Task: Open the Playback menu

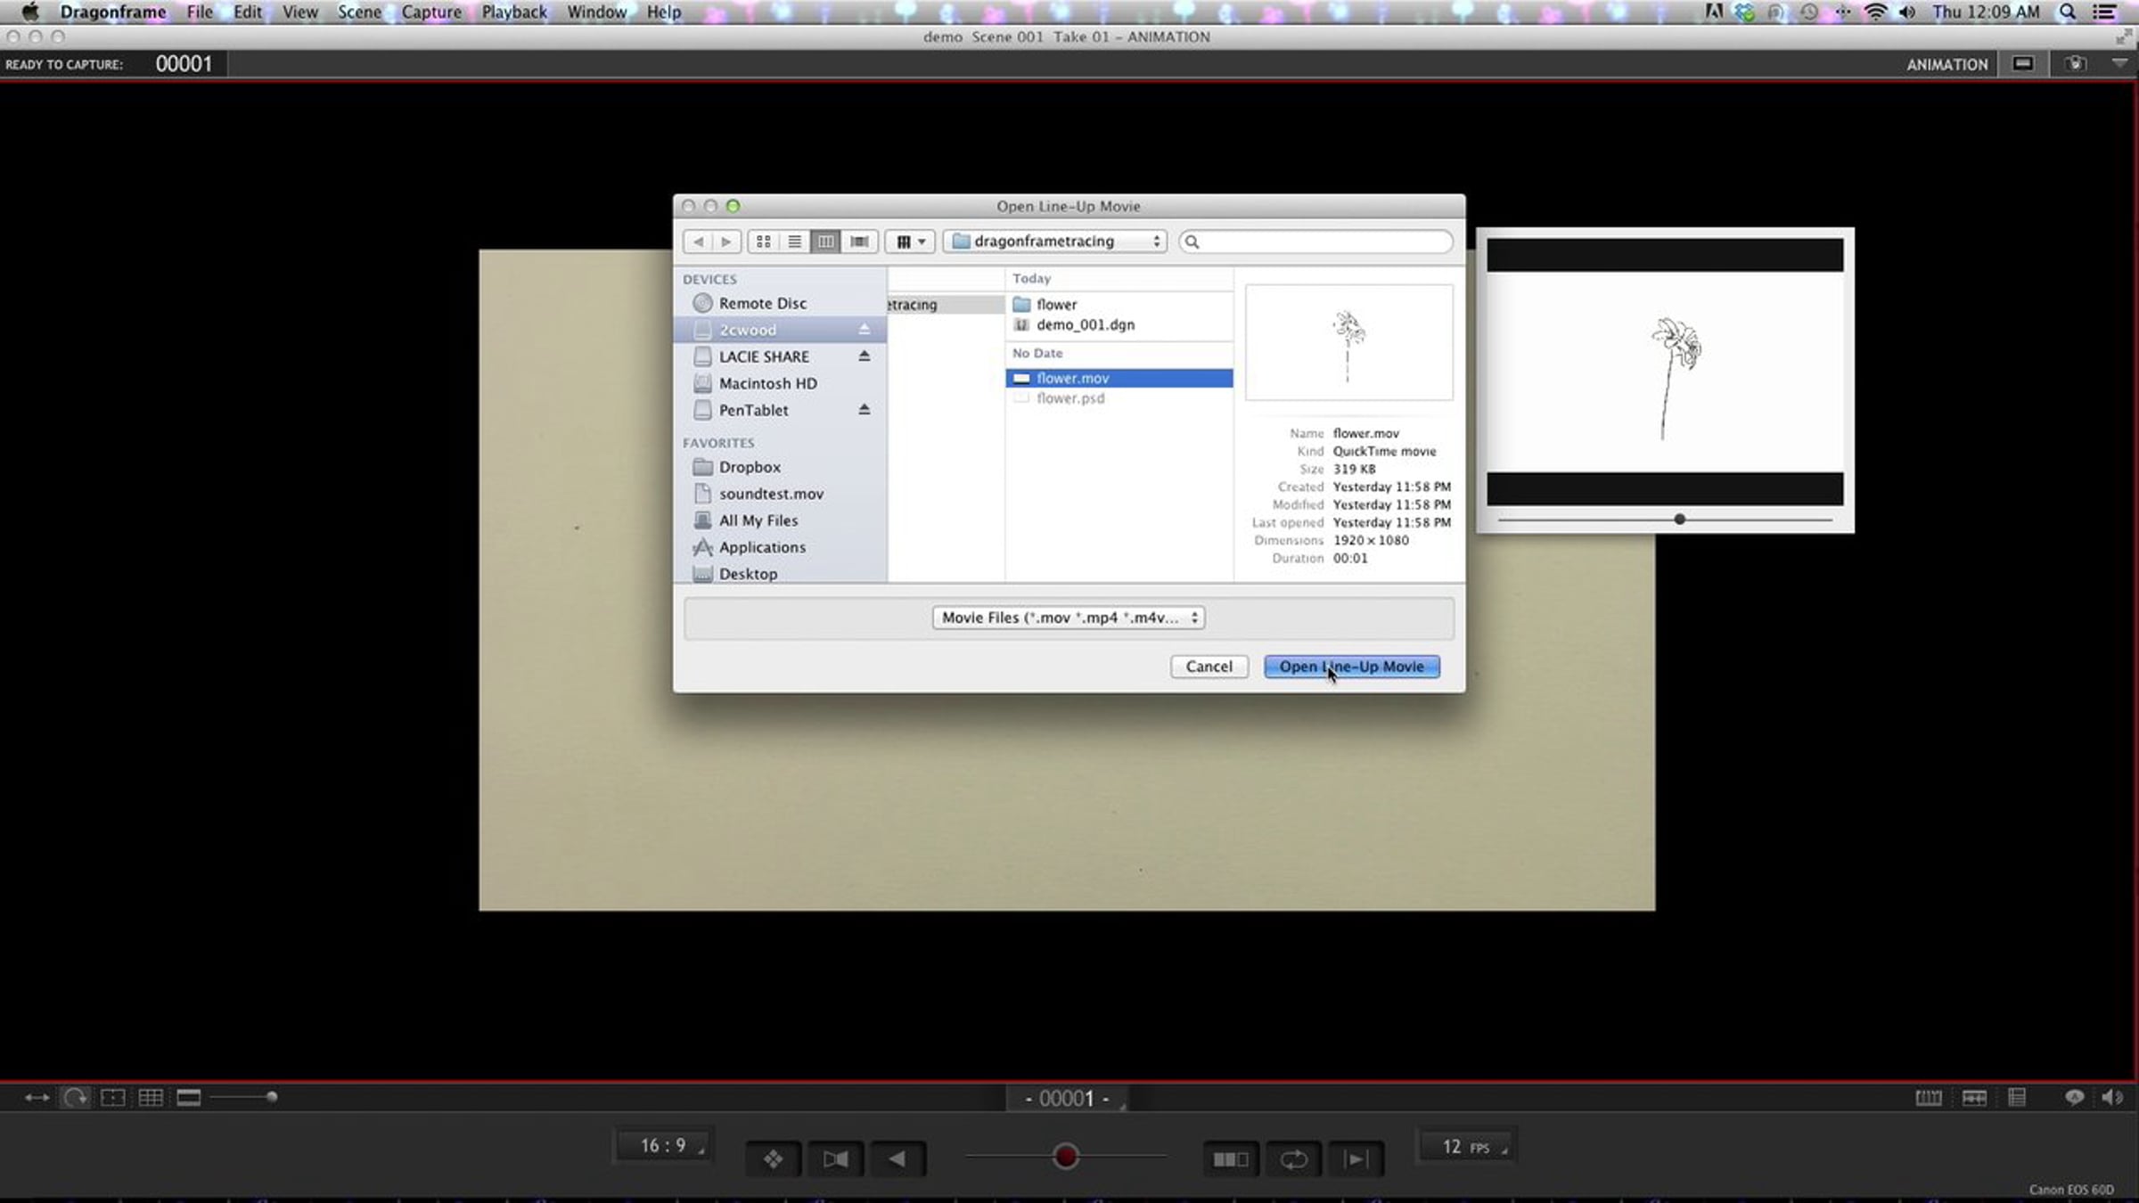Action: pos(514,12)
